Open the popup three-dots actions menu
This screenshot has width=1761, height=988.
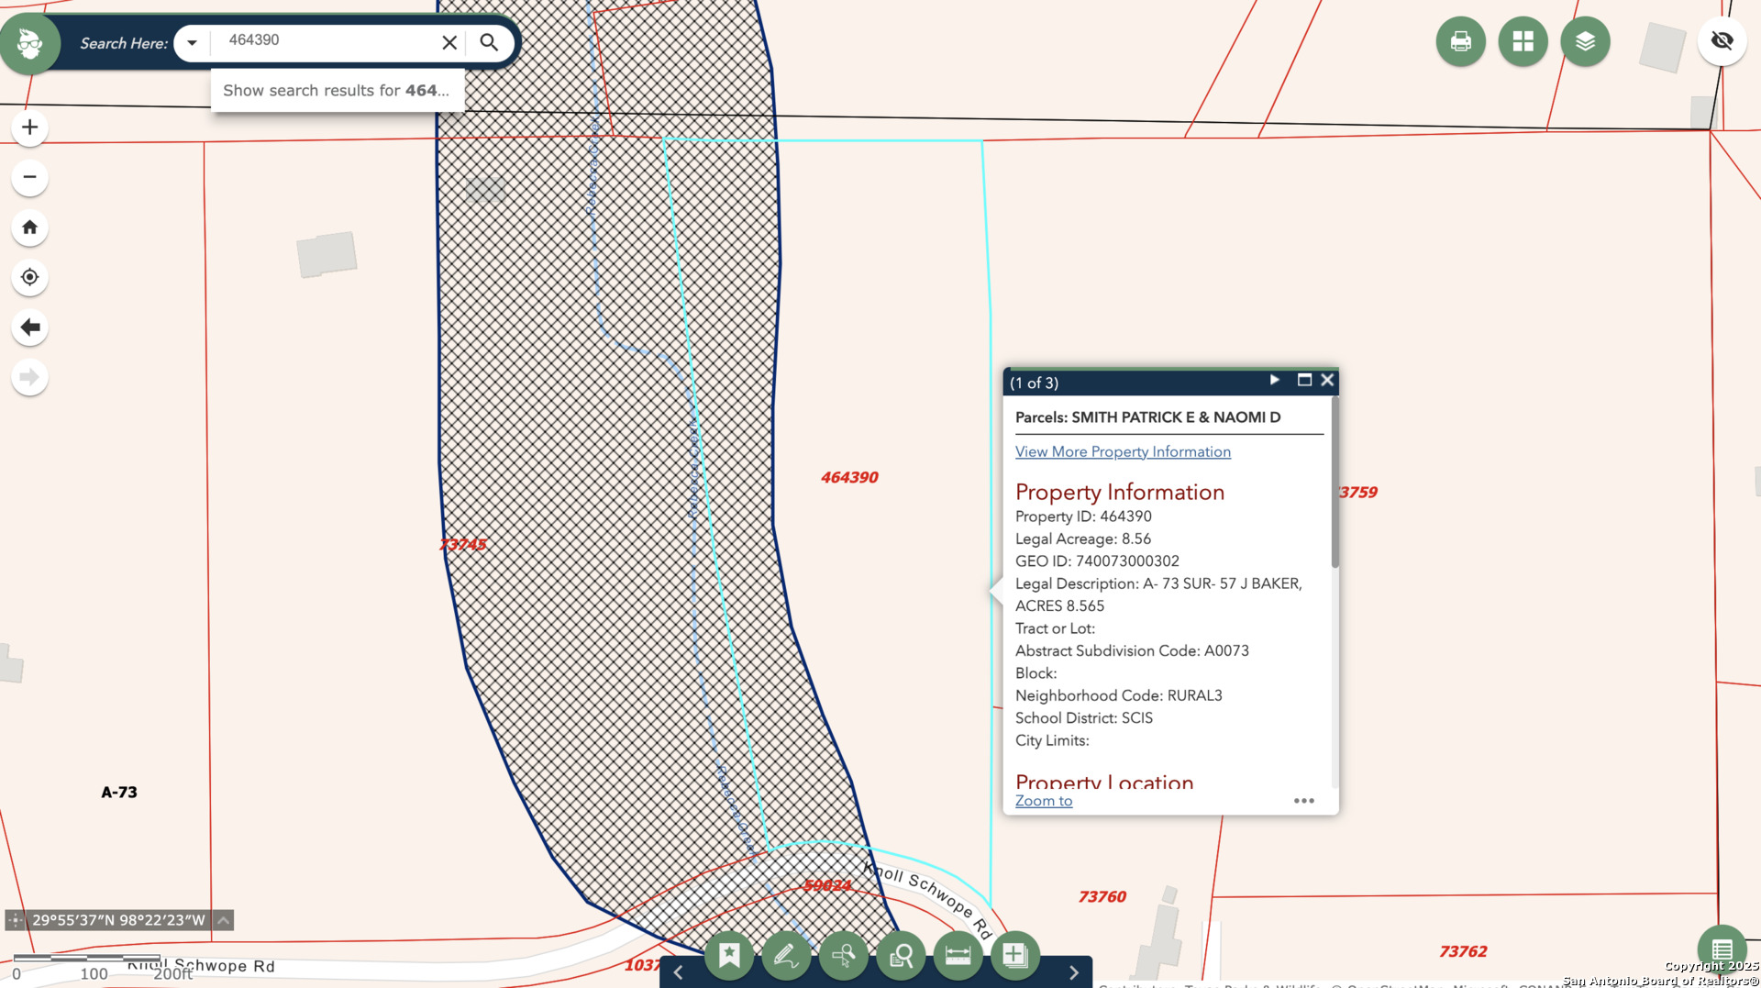(1303, 801)
